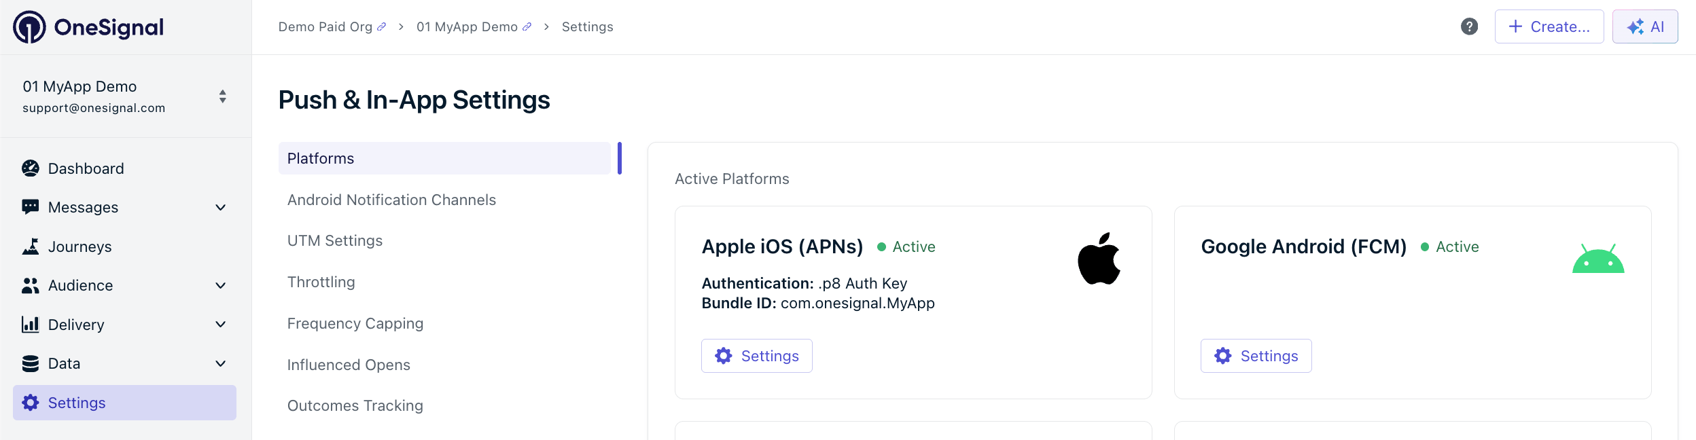Click the Settings breadcrumb text

pyautogui.click(x=588, y=27)
